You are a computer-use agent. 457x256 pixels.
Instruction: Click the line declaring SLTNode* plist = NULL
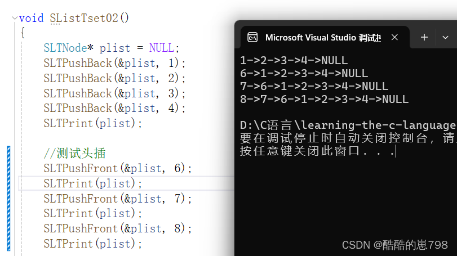112,48
